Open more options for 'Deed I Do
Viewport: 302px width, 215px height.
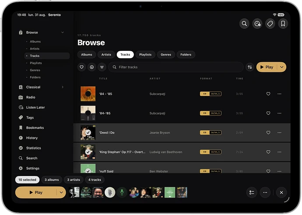pos(279,133)
